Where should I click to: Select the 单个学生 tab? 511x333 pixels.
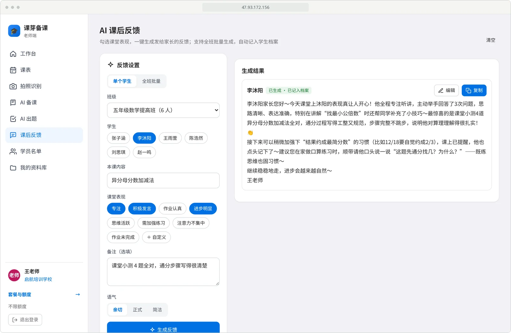click(x=122, y=81)
